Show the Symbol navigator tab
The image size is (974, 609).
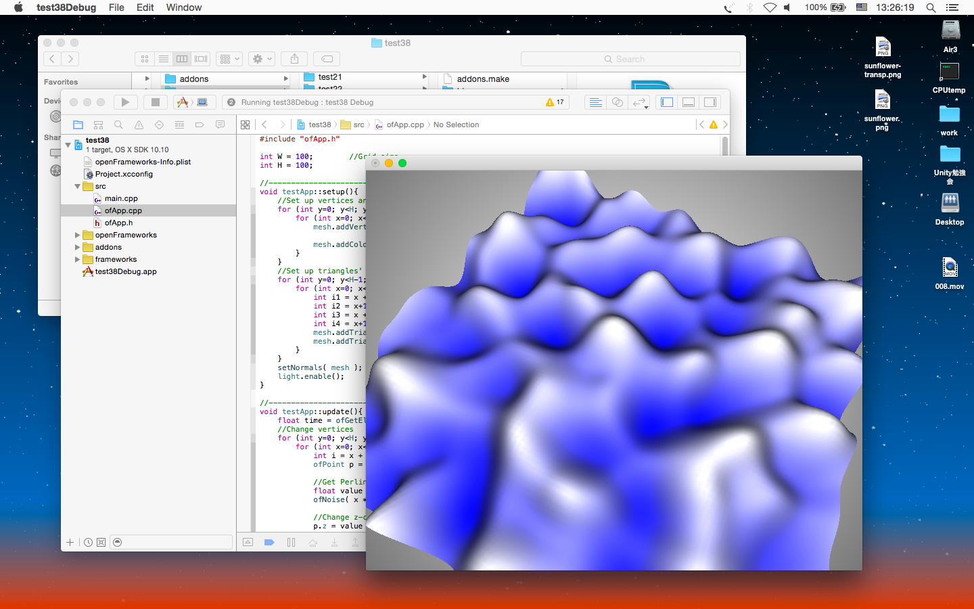click(x=98, y=125)
